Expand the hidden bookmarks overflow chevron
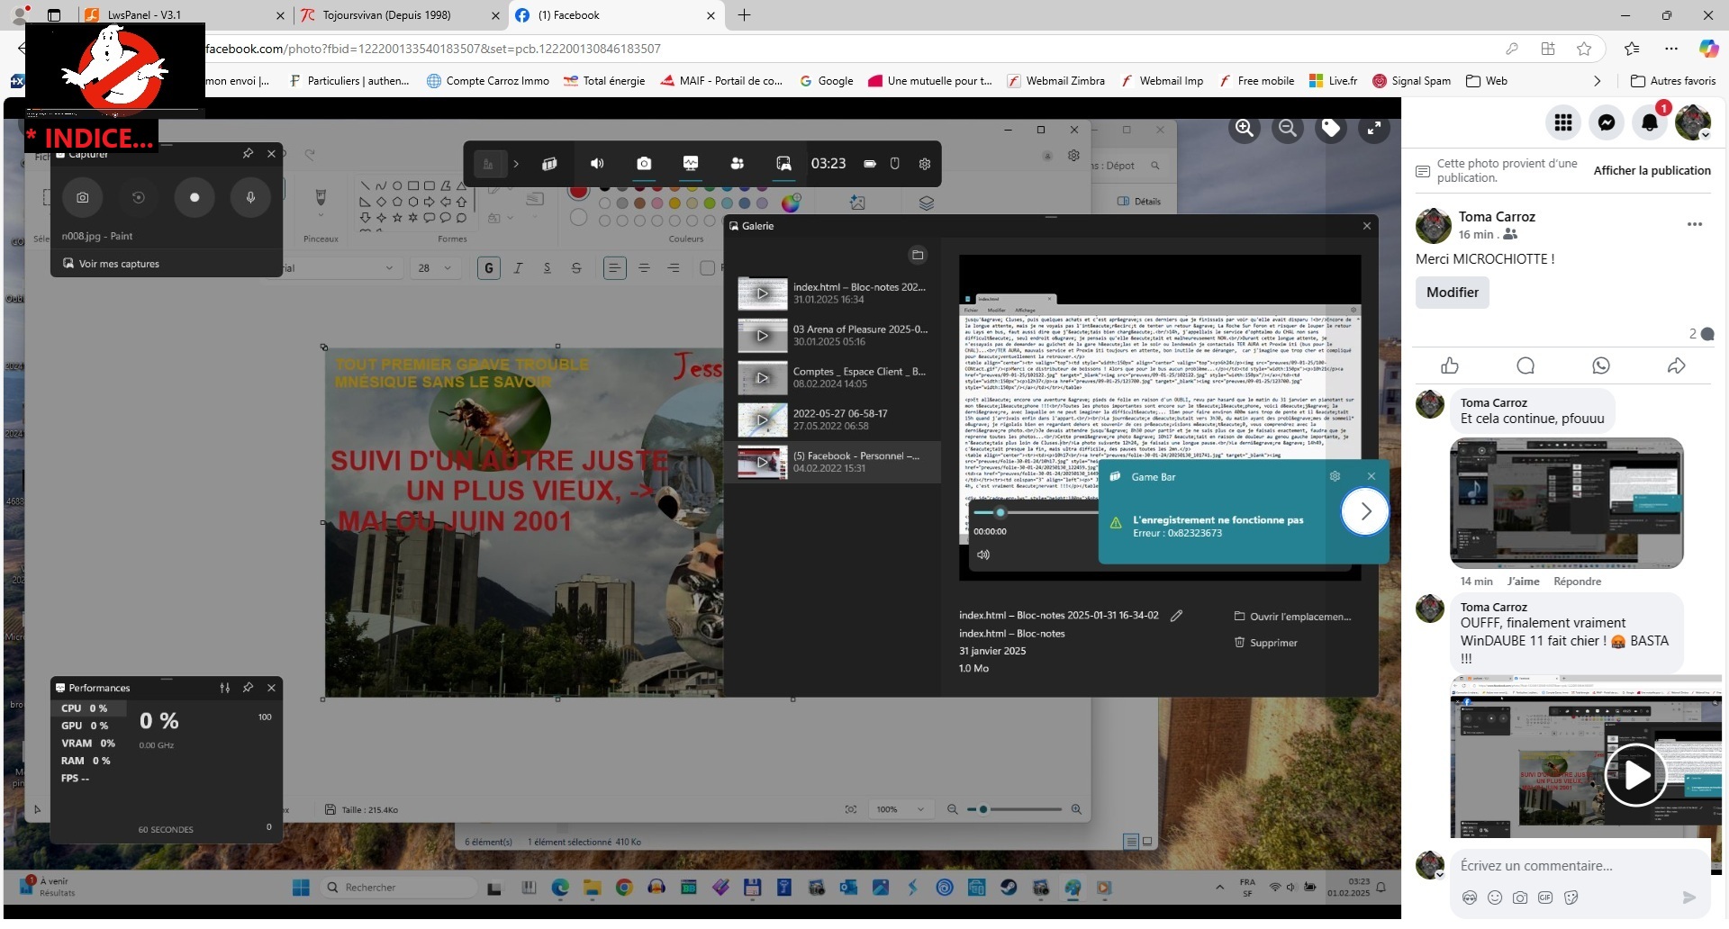The height and width of the screenshot is (929, 1729). 1597,81
